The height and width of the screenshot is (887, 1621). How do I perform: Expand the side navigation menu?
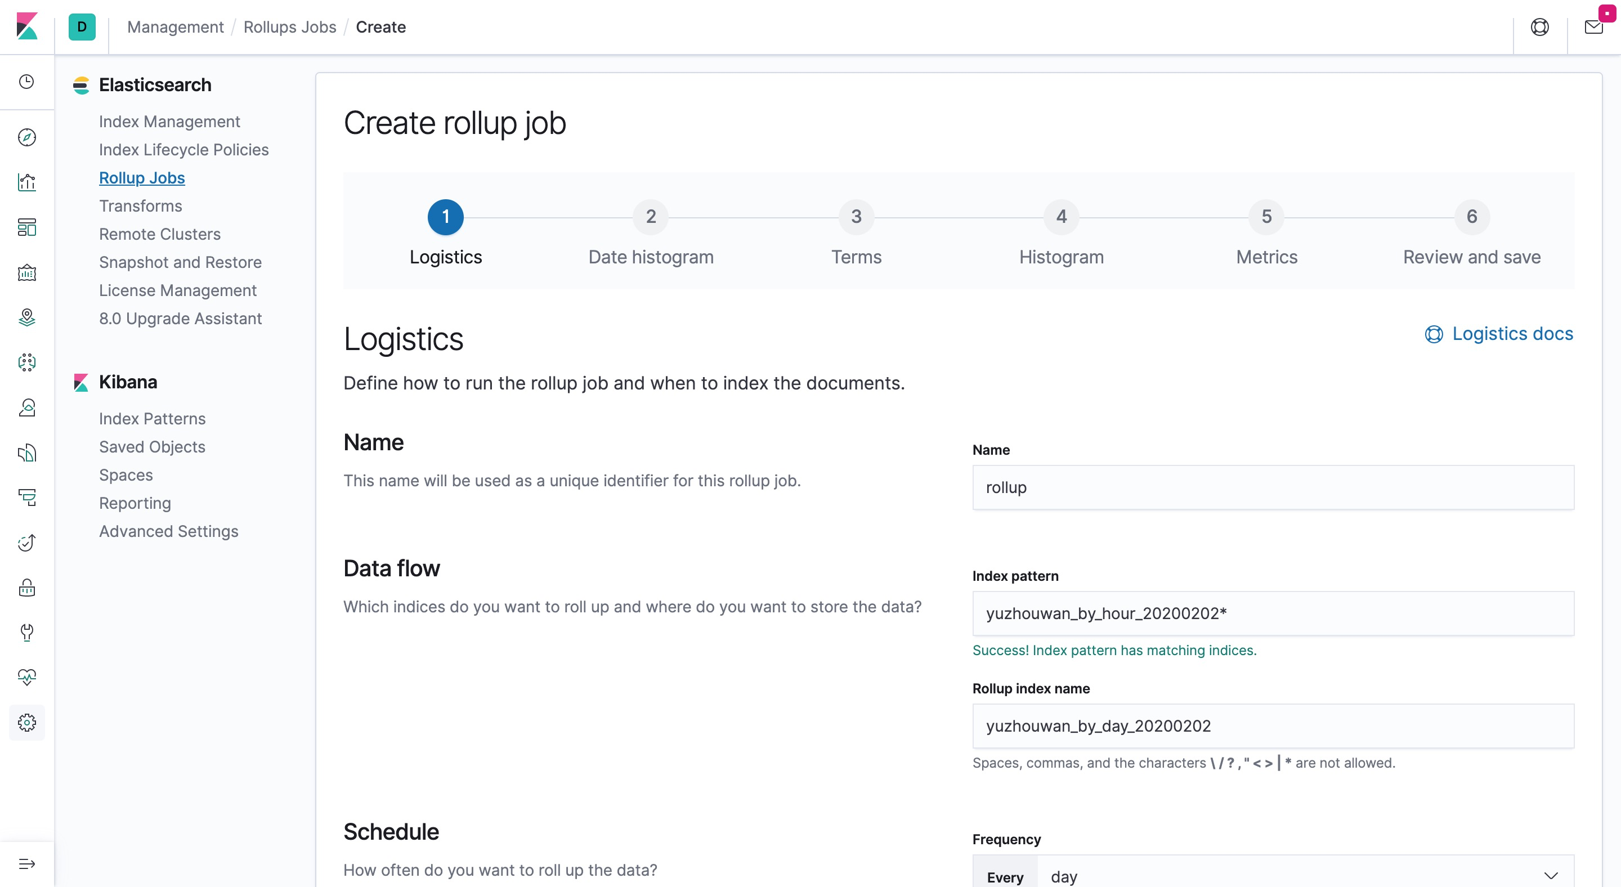click(26, 864)
